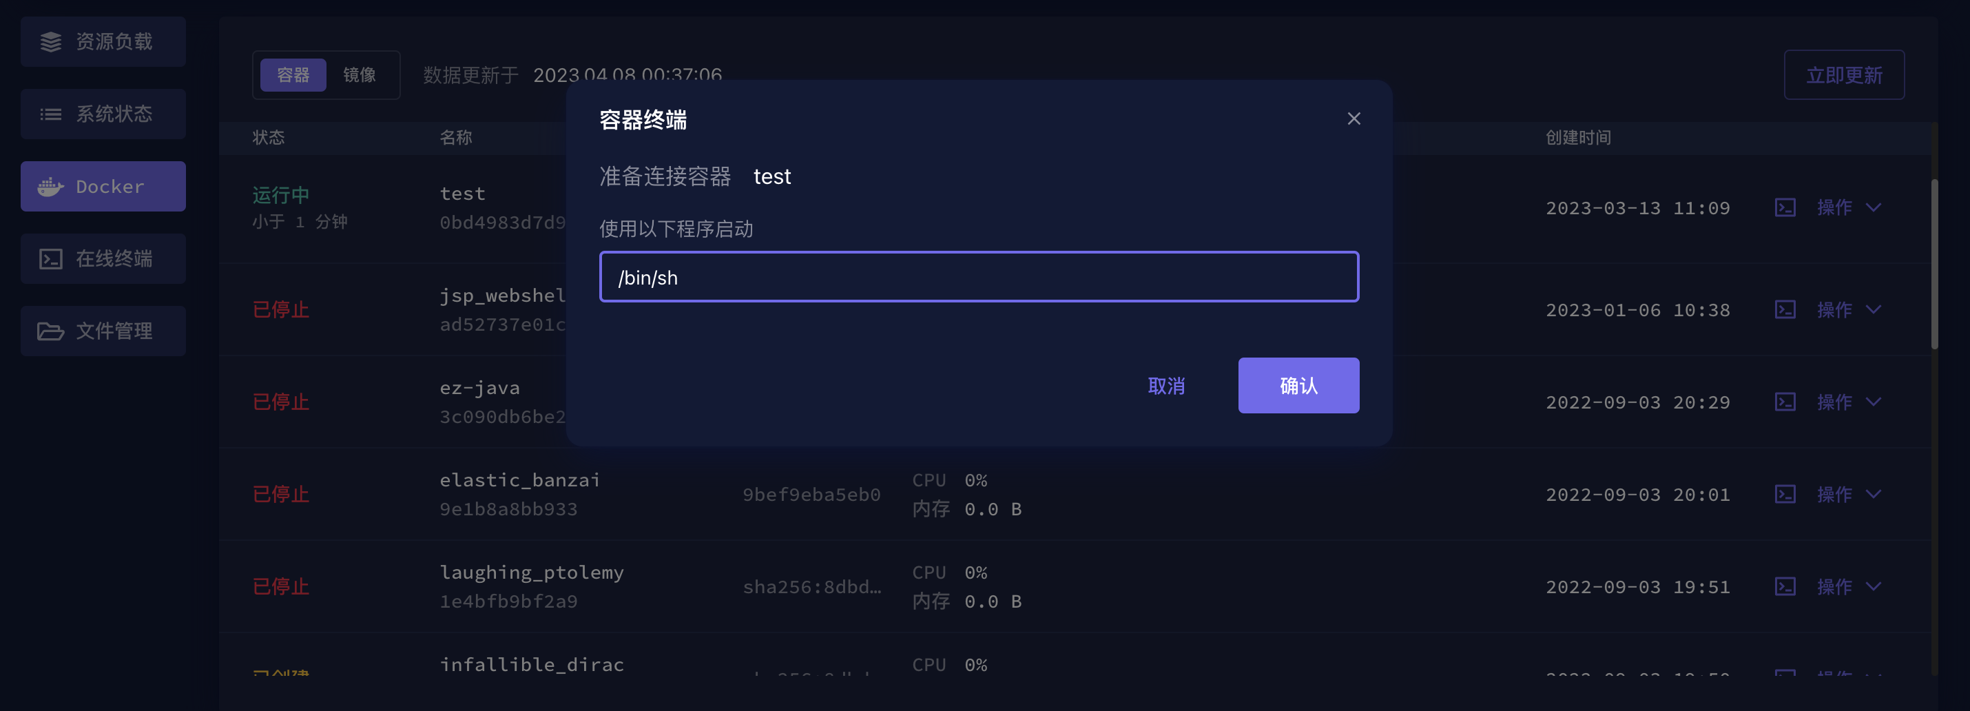
Task: Click the /bin/sh program input field
Action: [979, 277]
